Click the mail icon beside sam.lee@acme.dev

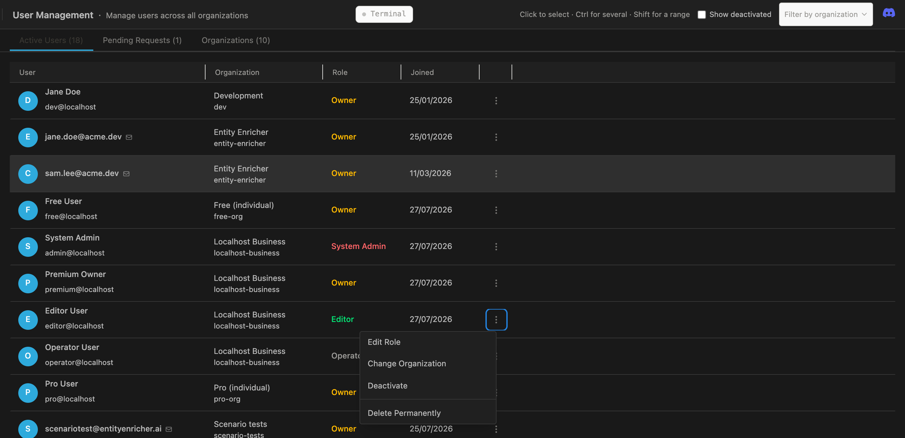127,174
